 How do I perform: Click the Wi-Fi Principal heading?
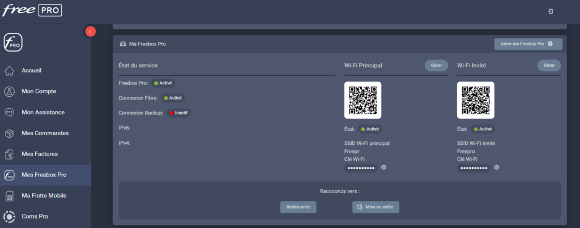coord(363,66)
